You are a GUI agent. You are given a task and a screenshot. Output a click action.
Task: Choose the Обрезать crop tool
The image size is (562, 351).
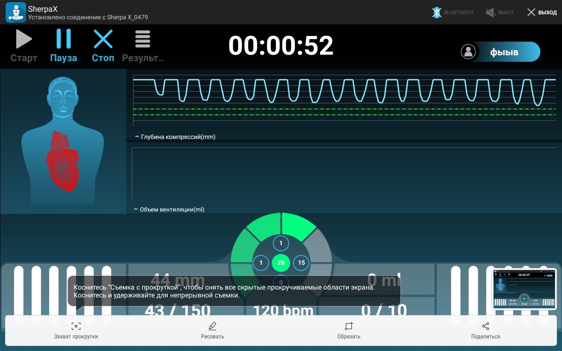click(x=349, y=330)
